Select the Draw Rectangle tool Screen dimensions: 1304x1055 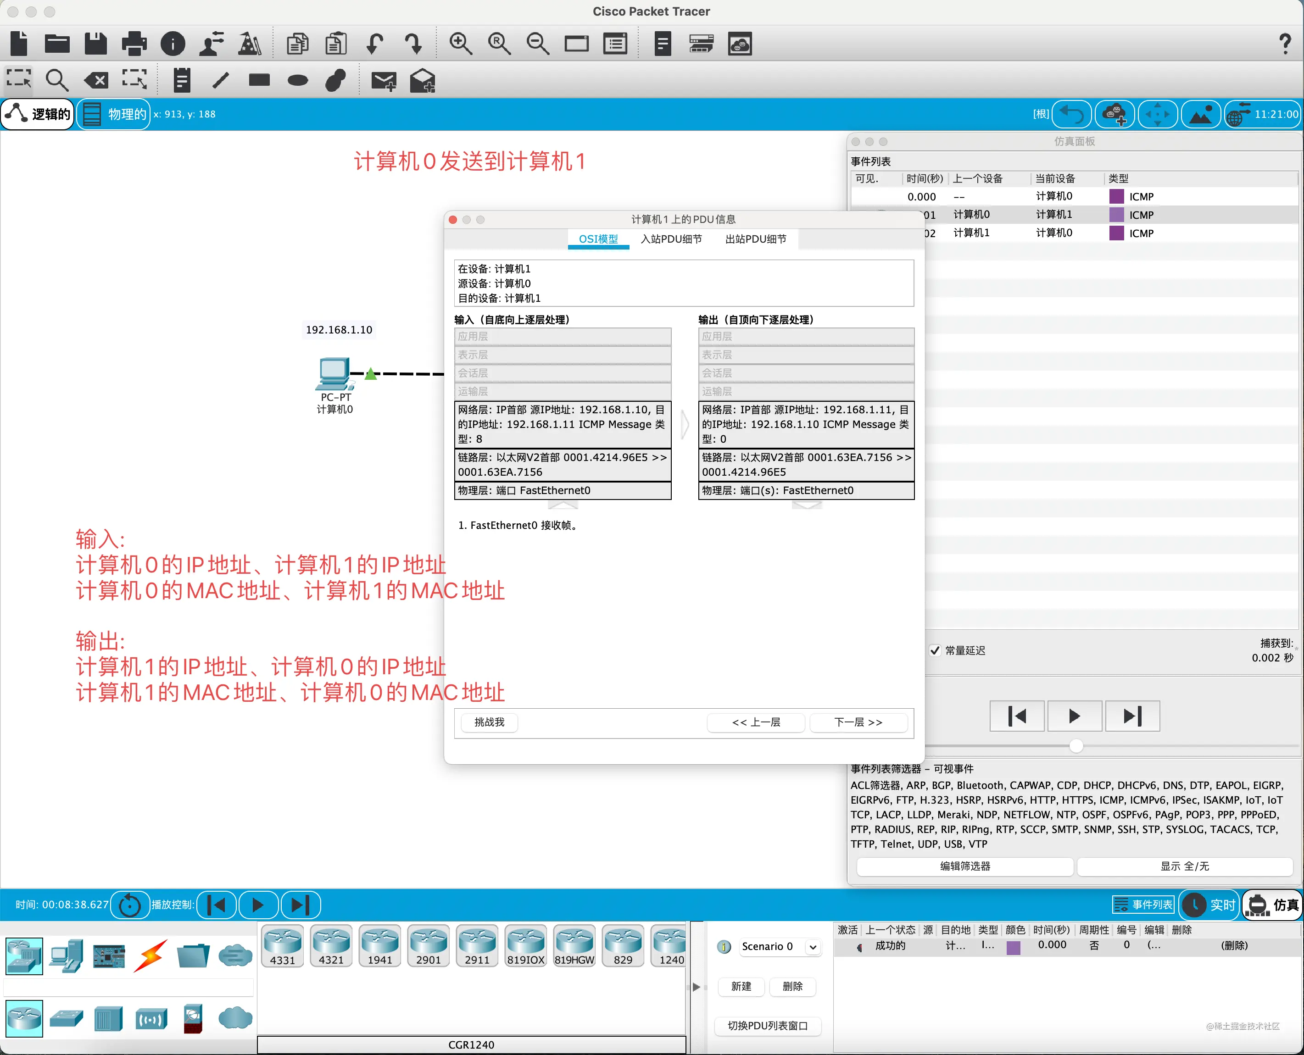click(x=260, y=80)
